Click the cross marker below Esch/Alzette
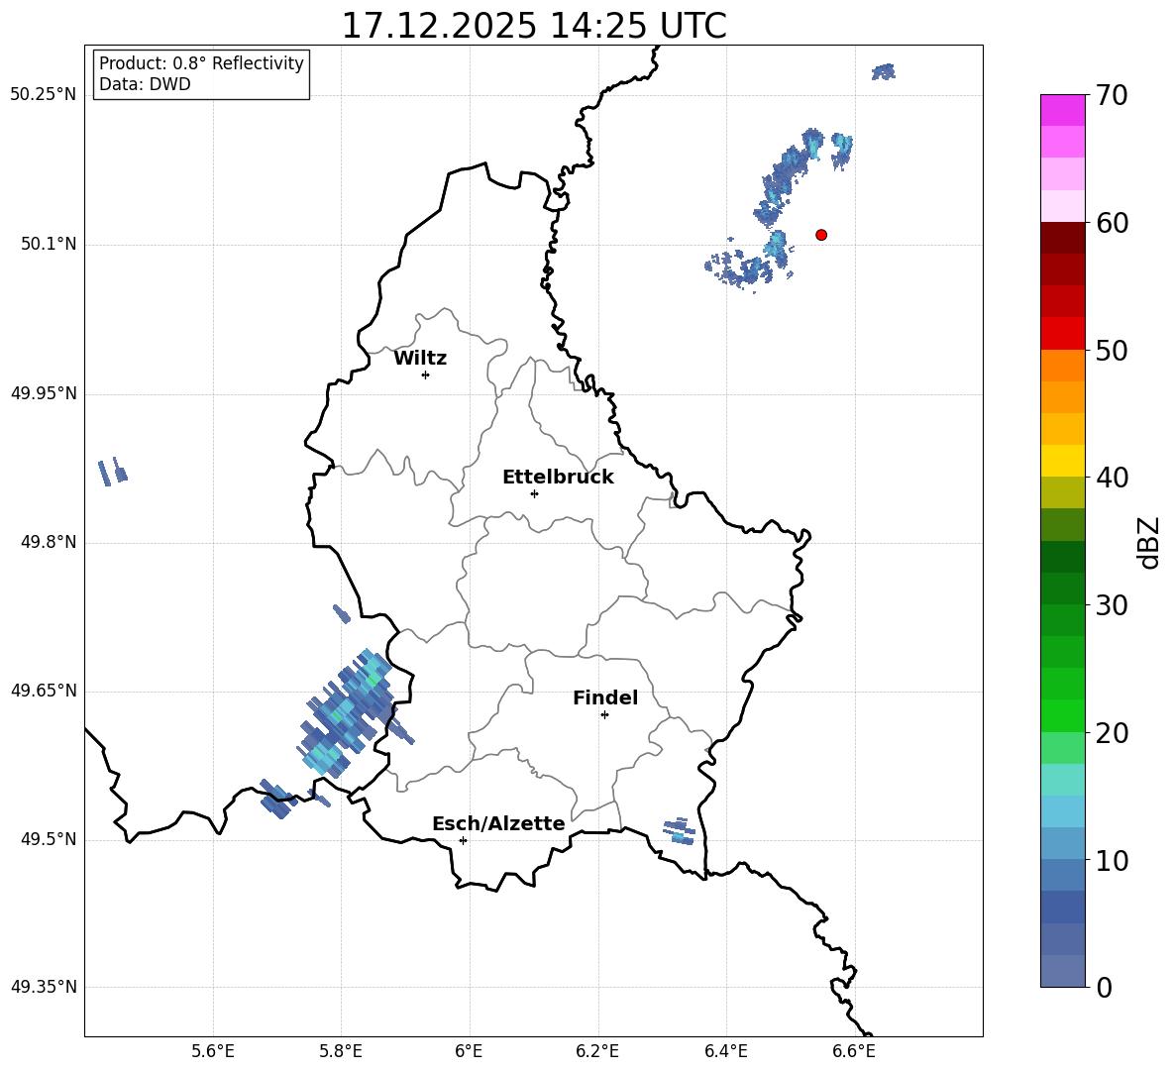This screenshot has width=1173, height=1071. coord(463,840)
